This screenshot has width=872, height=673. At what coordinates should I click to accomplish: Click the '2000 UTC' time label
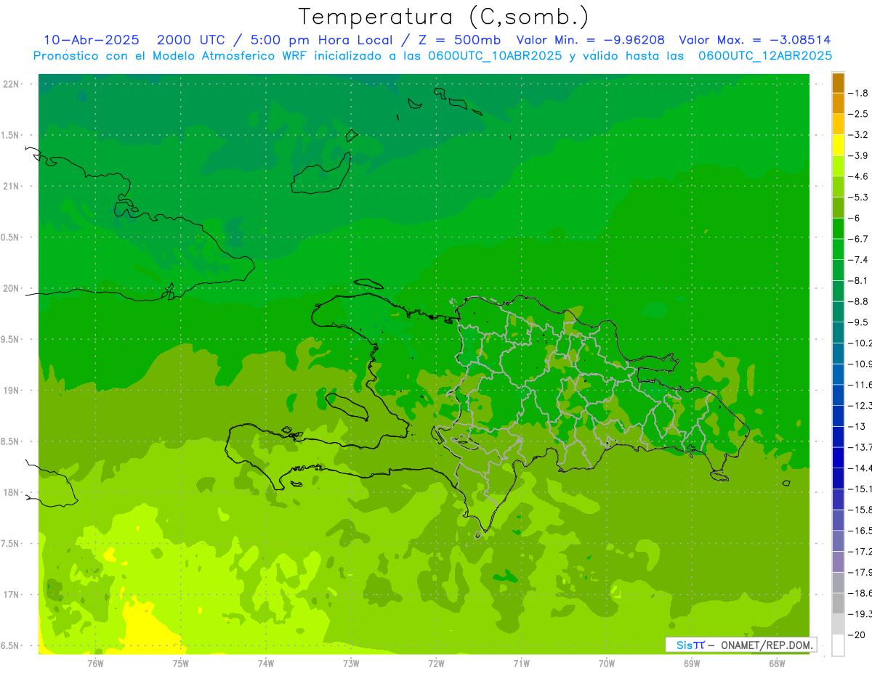pos(192,40)
